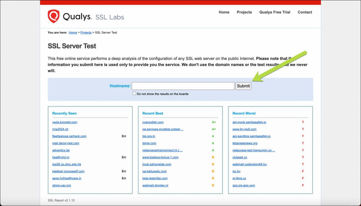The width and height of the screenshot is (361, 206).
Task: Open mail.decor-rest.com link
Action: [66, 143]
